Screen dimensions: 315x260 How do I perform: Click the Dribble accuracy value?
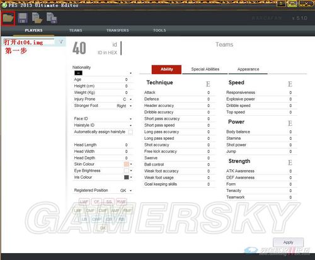[209, 112]
